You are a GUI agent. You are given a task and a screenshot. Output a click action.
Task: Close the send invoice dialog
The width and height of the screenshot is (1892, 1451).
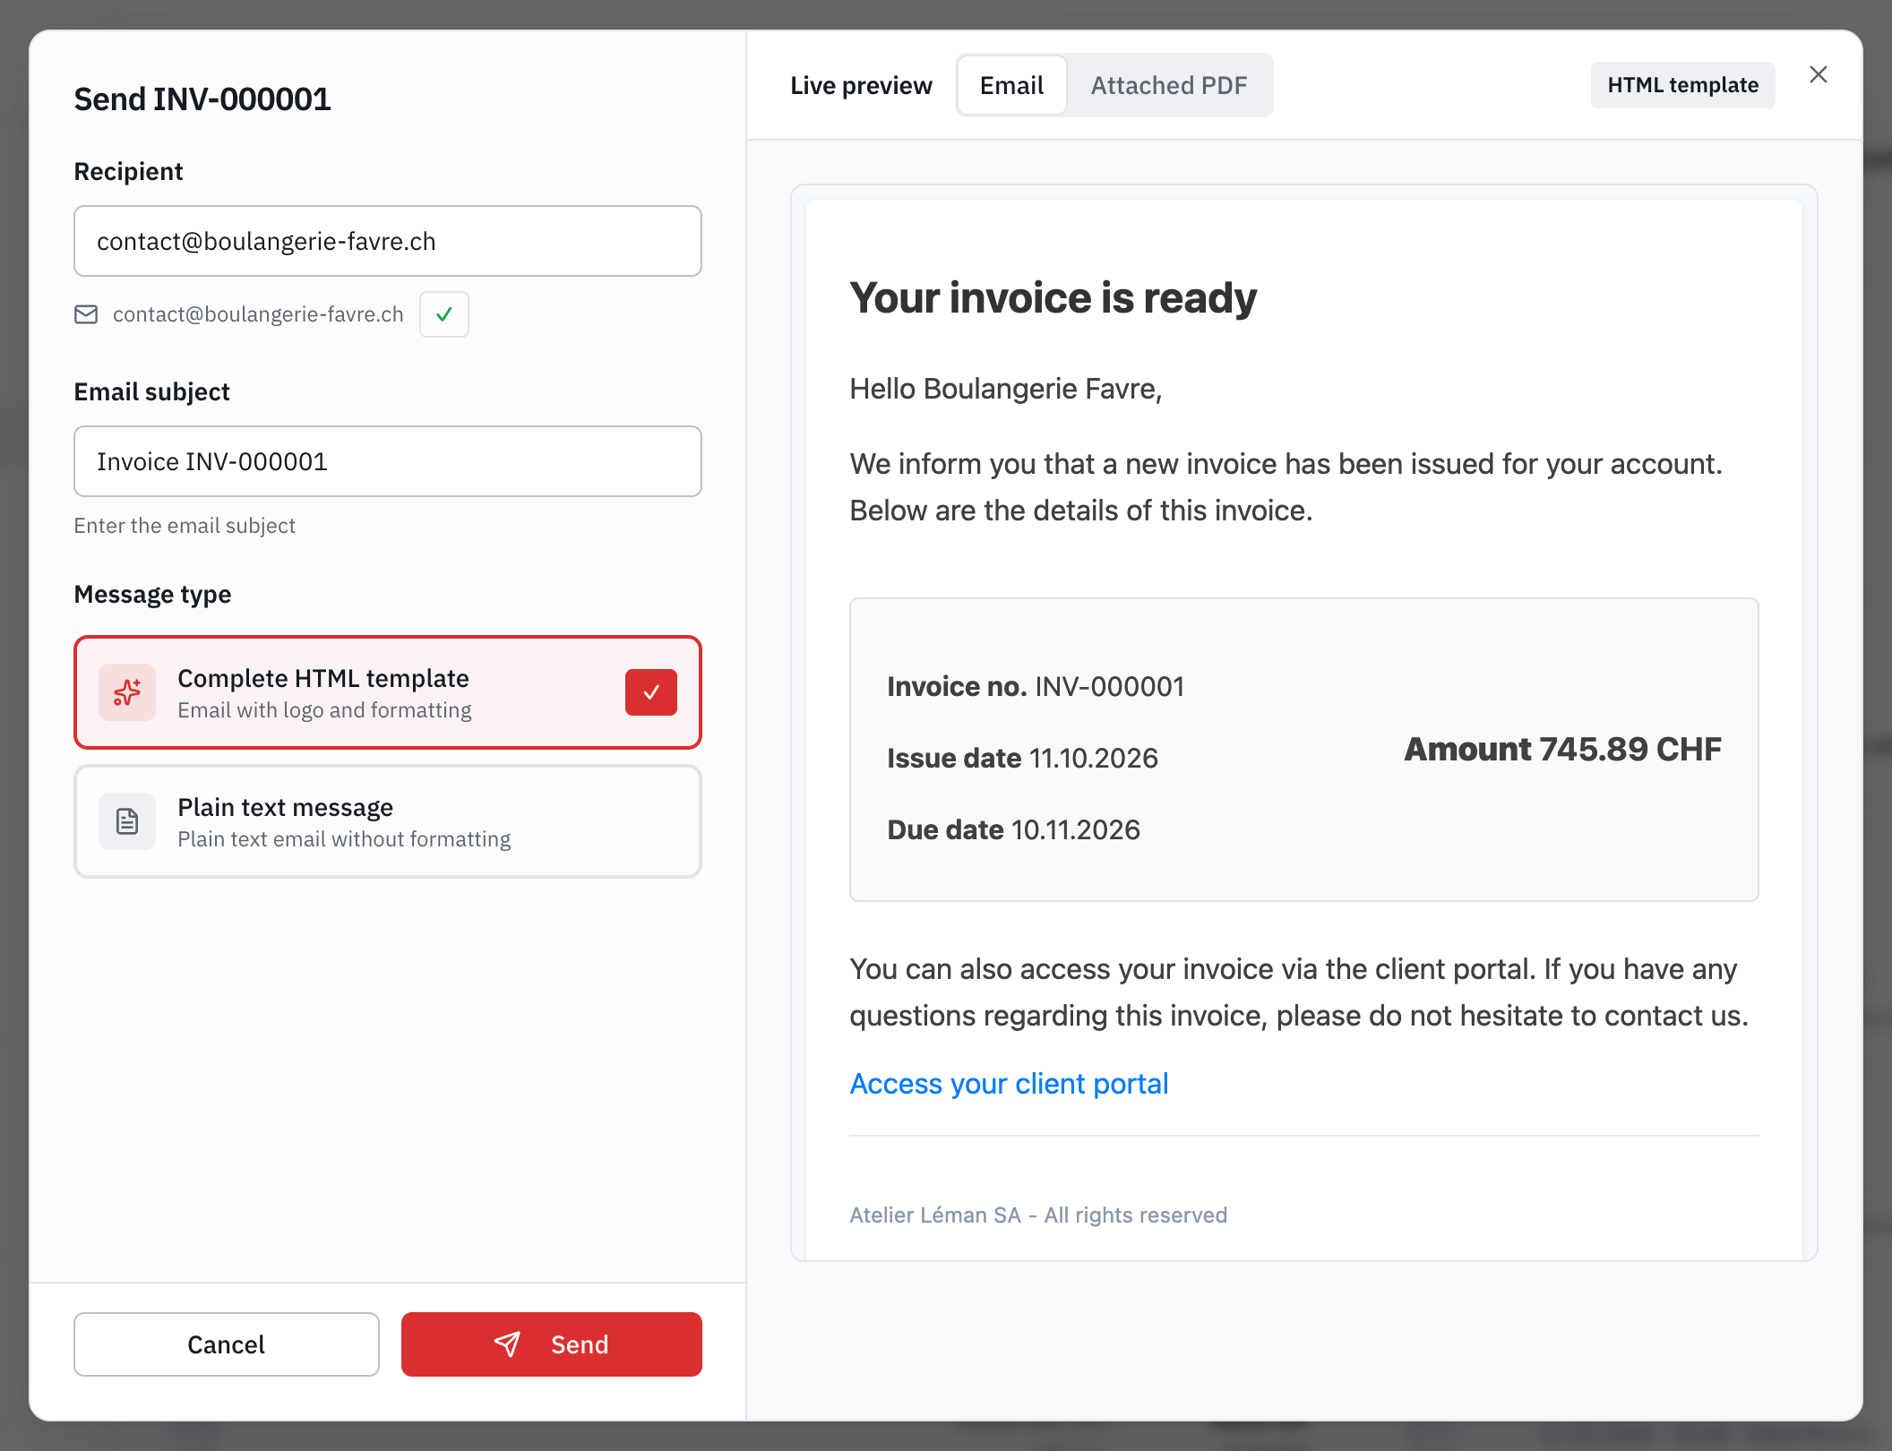point(1818,75)
